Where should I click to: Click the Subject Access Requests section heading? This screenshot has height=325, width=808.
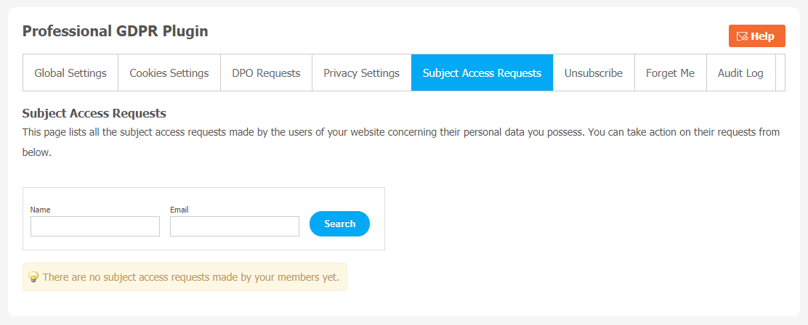[94, 113]
